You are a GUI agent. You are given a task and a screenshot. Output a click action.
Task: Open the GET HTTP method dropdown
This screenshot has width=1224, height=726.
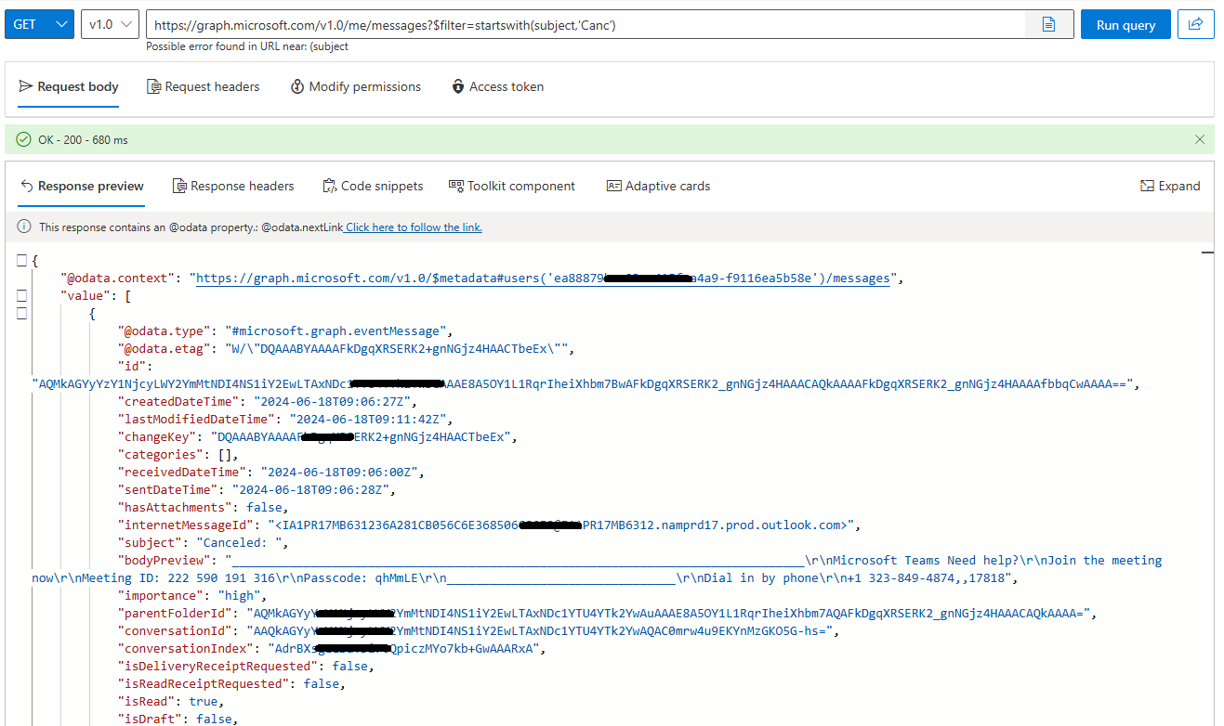point(39,25)
